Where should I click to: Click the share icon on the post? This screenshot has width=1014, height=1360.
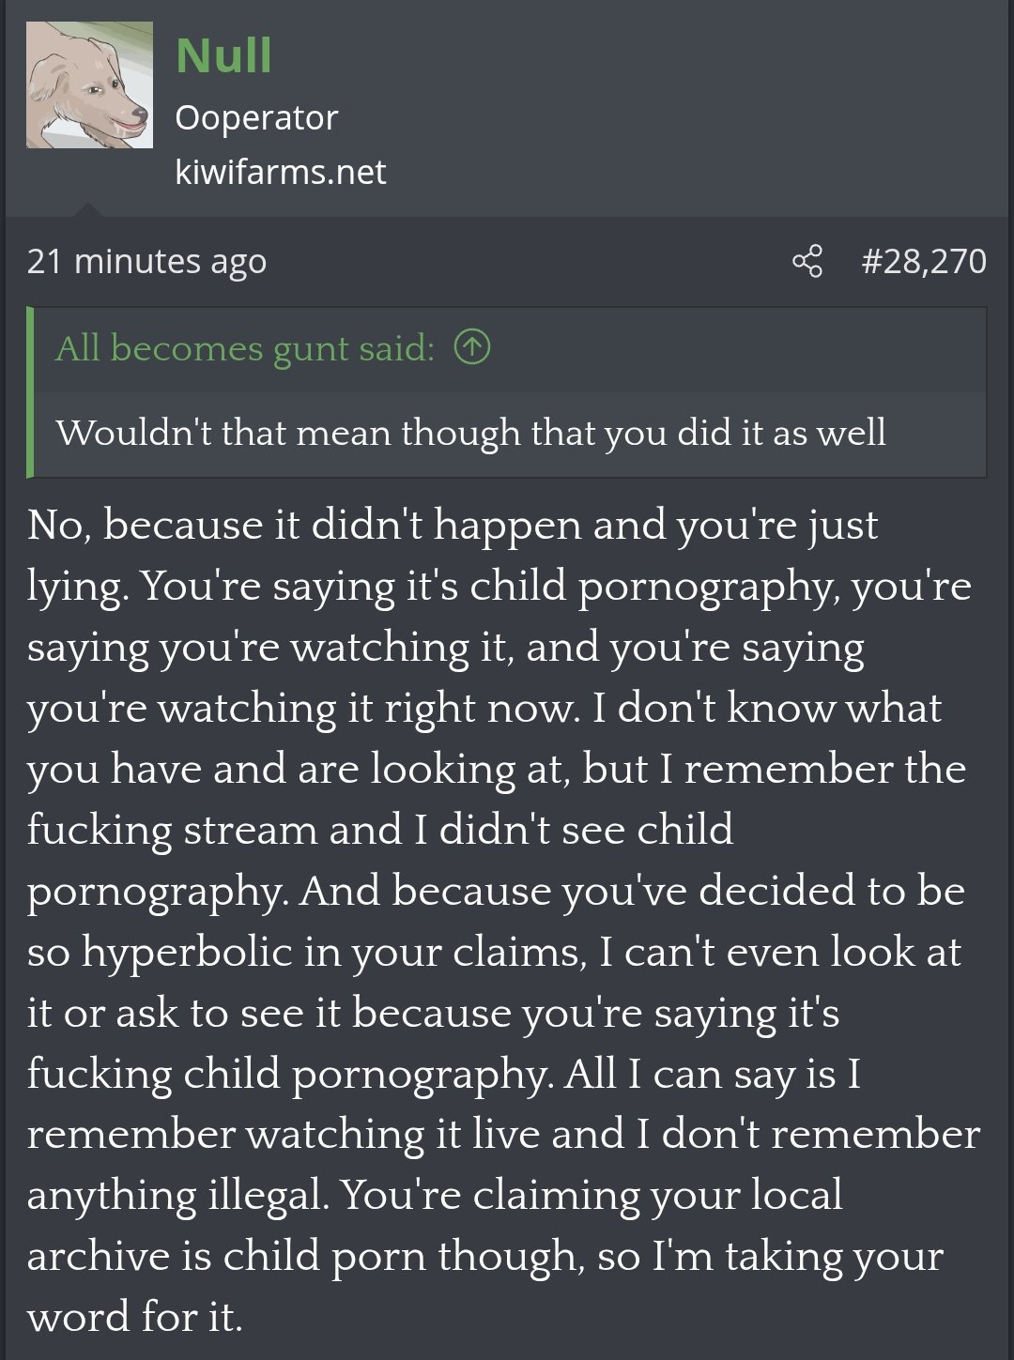807,261
